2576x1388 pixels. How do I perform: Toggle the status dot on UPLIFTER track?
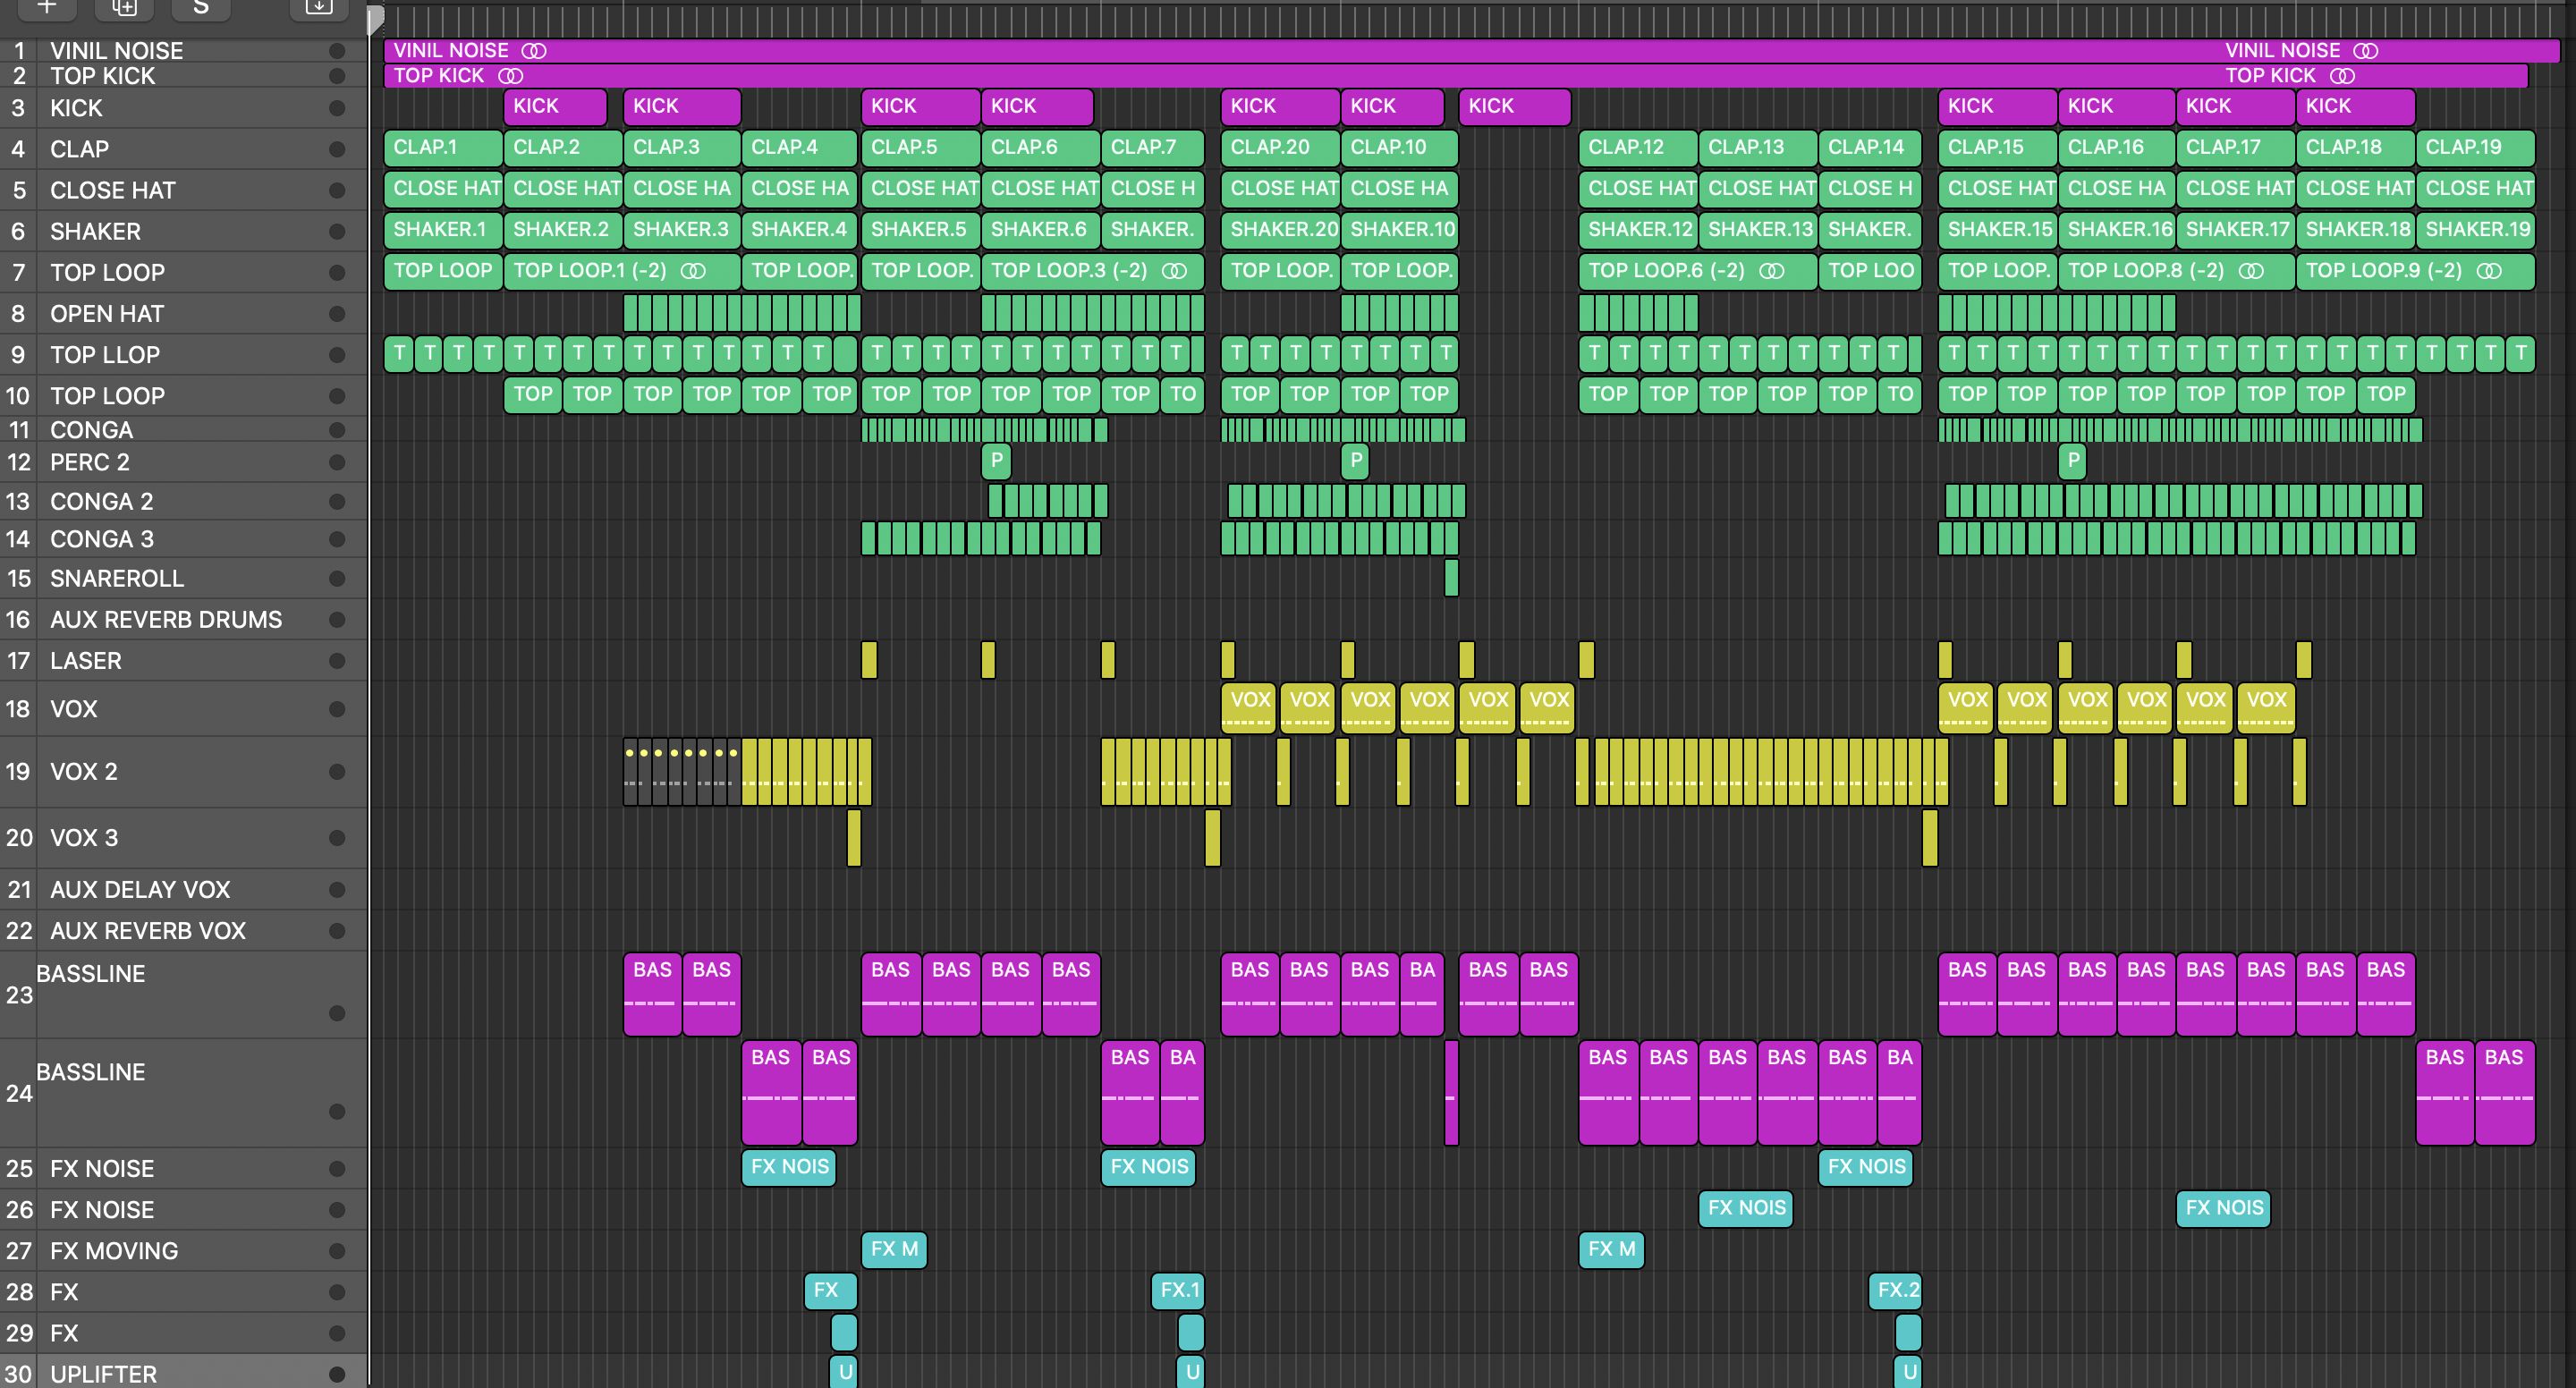pyautogui.click(x=337, y=1375)
